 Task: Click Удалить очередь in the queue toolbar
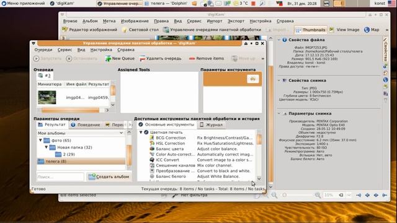(161, 58)
